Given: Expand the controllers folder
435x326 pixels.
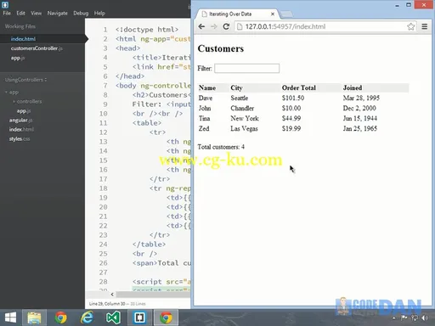Looking at the screenshot, I should point(27,101).
